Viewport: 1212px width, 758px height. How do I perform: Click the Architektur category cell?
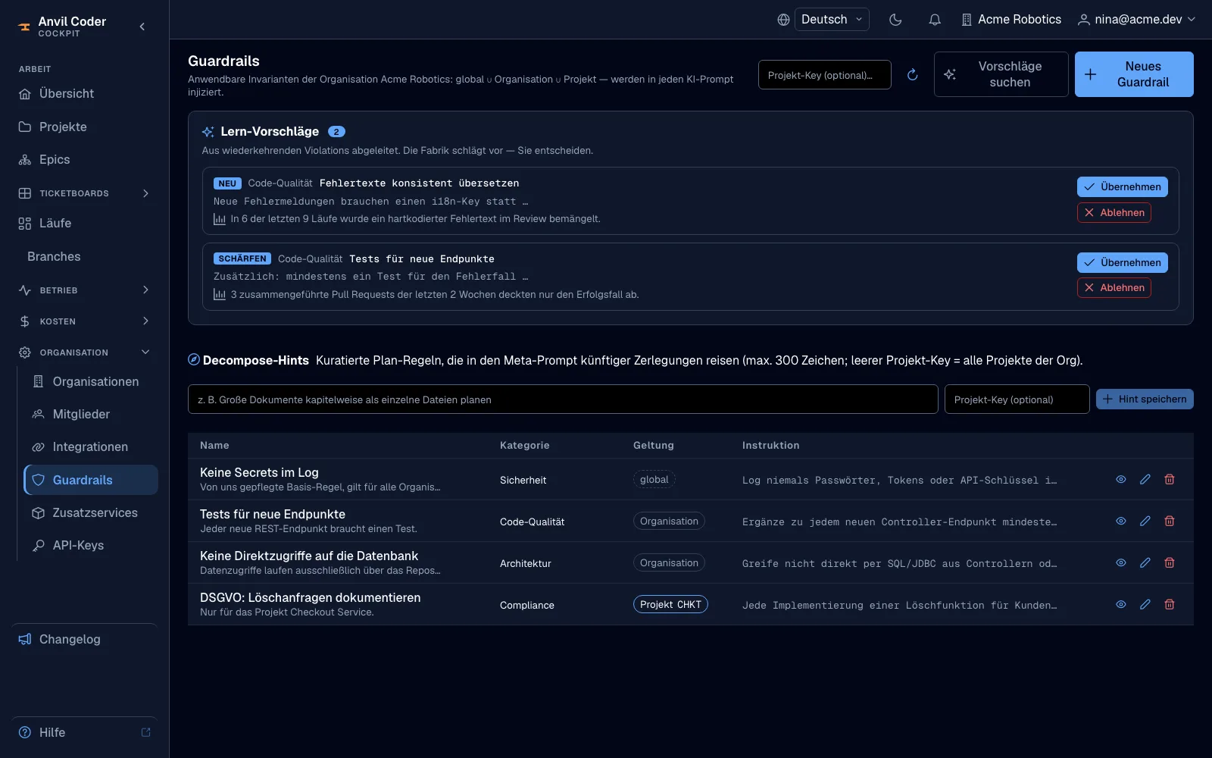click(526, 563)
